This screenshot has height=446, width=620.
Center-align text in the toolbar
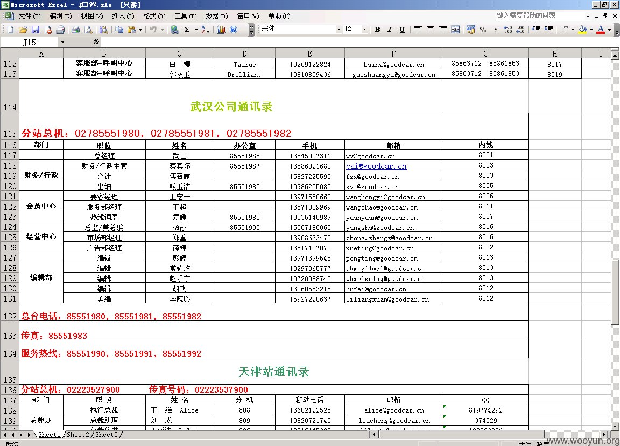pyautogui.click(x=431, y=30)
